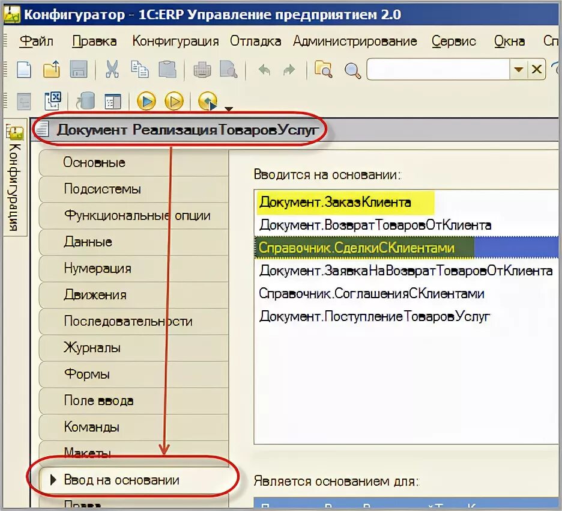Select the Ввод на основании tab
The image size is (562, 511).
pos(134,480)
